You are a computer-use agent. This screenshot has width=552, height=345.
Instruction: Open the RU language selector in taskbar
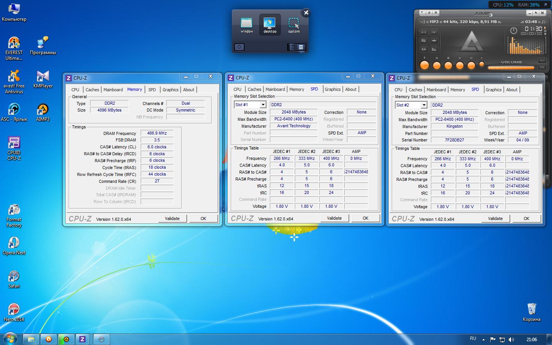point(473,339)
